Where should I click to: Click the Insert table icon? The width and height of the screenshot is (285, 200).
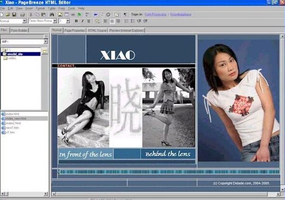pos(66,14)
